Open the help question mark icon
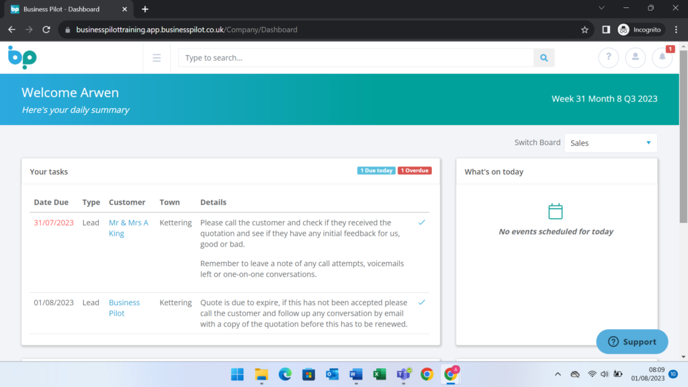Screen dimensions: 688x387 [x=608, y=58]
